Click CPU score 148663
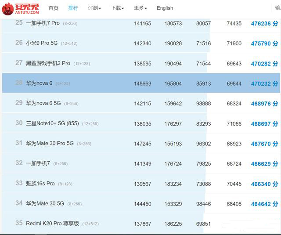 [143, 83]
